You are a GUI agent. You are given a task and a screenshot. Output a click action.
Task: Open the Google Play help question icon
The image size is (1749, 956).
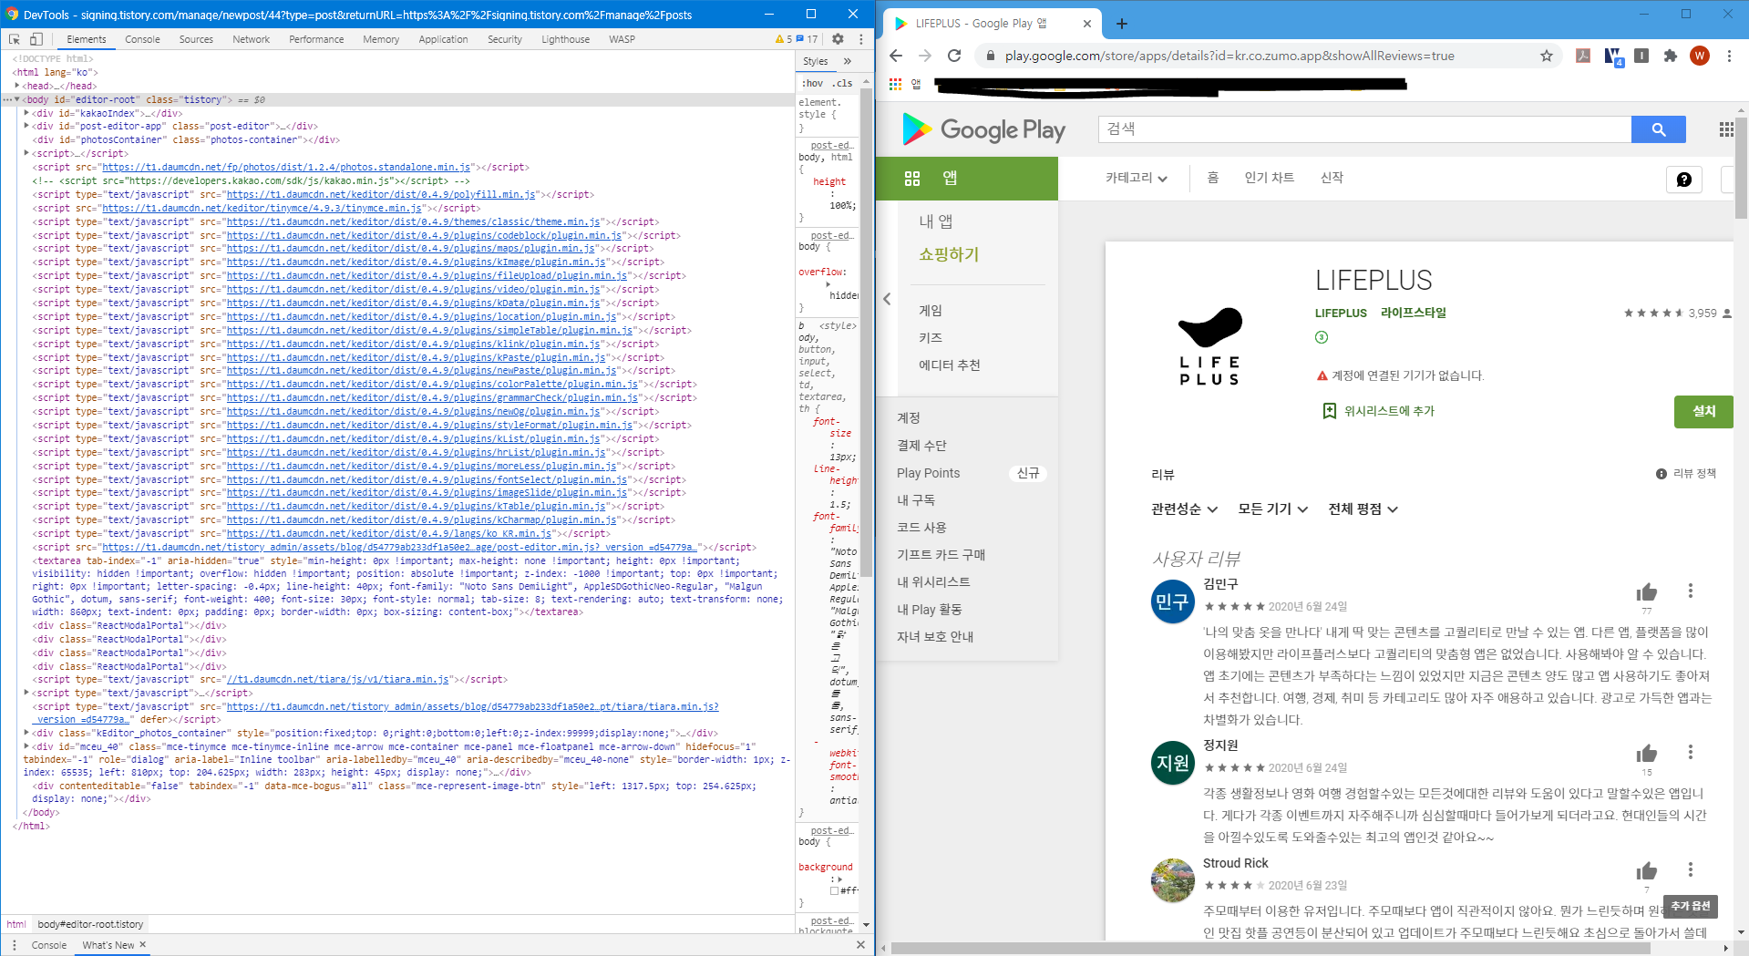click(x=1684, y=180)
